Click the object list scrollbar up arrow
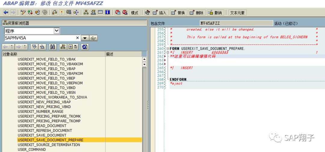 (x=144, y=59)
